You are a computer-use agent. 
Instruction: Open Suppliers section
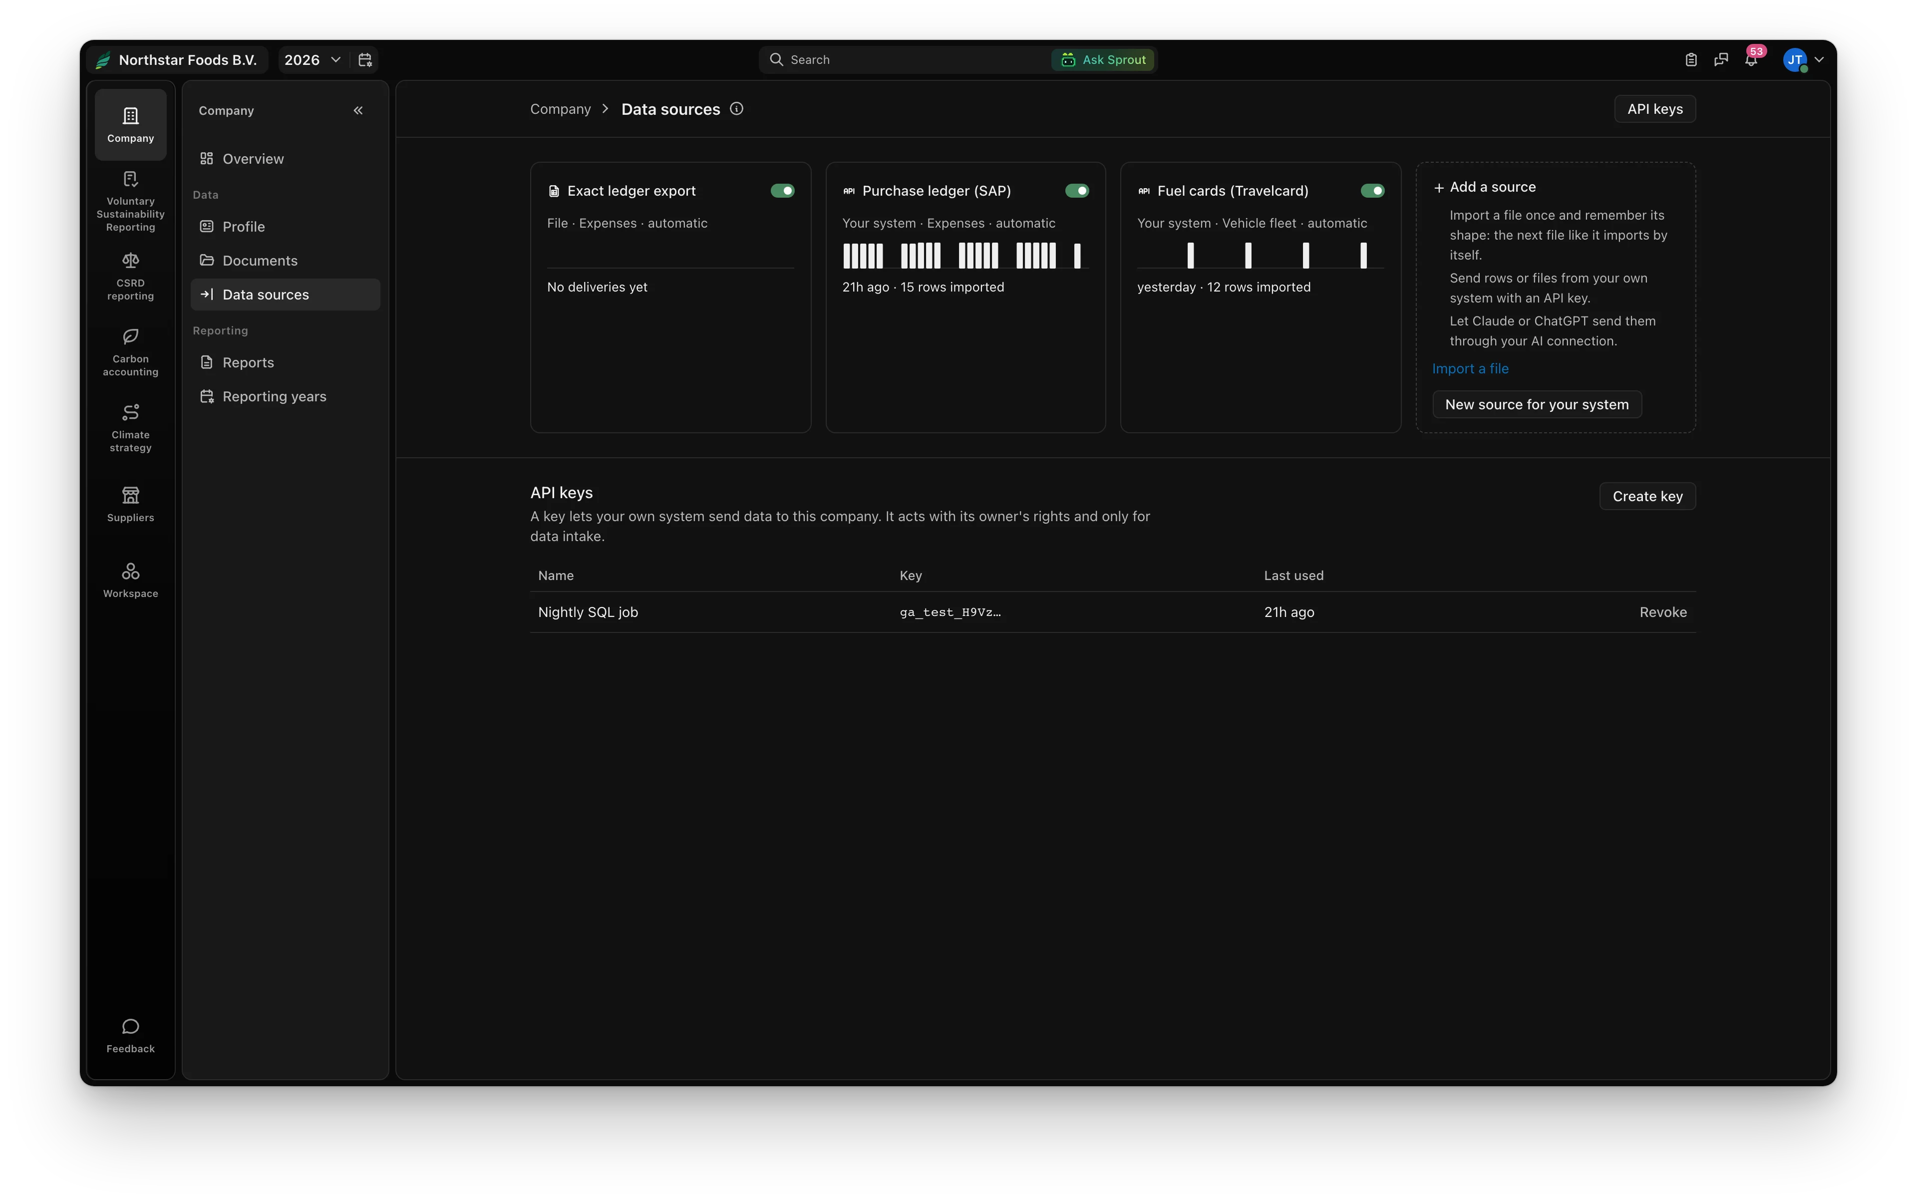click(130, 505)
